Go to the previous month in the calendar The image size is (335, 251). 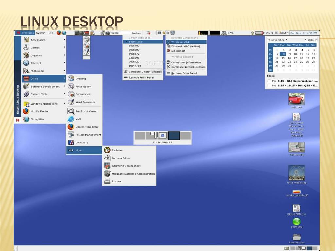click(x=269, y=40)
